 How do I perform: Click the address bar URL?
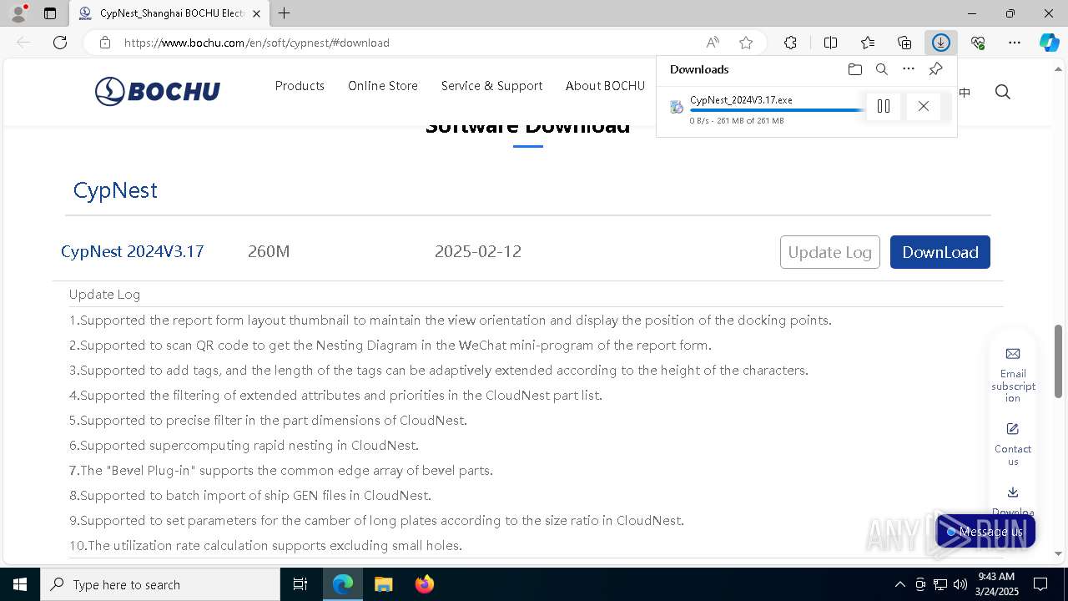click(x=257, y=43)
